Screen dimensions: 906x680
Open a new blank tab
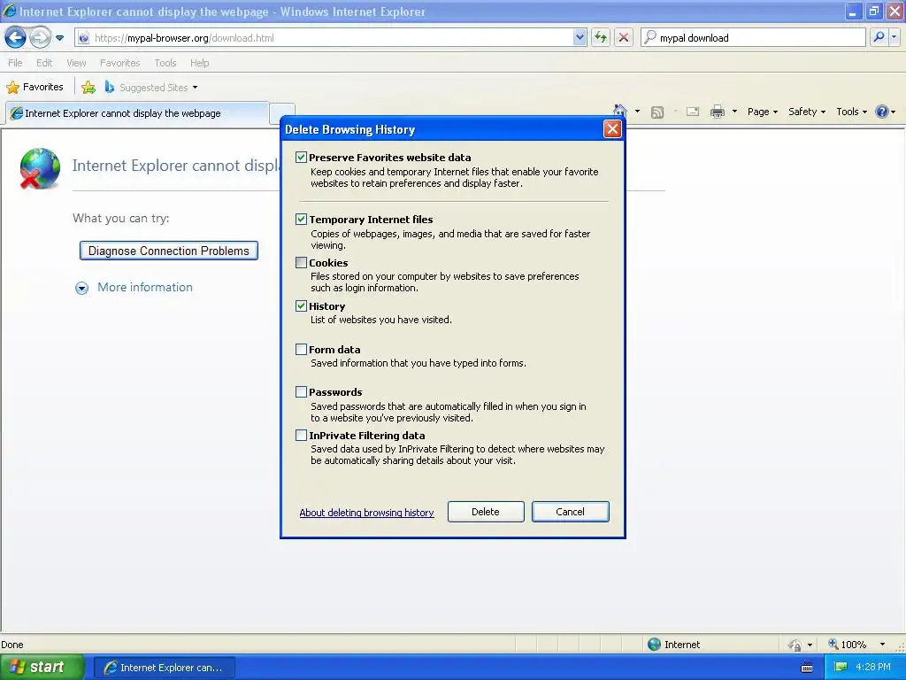tap(282, 112)
